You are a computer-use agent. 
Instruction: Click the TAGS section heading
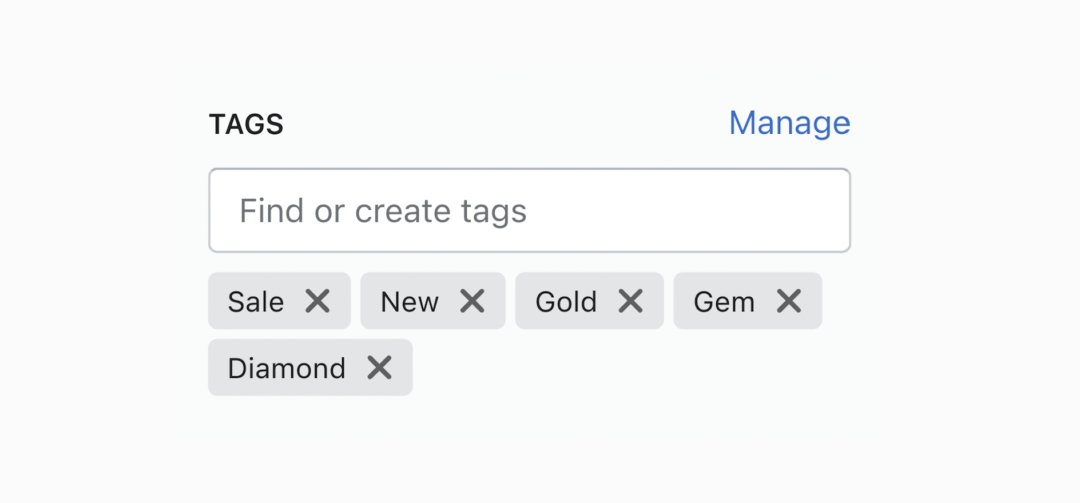click(x=247, y=123)
